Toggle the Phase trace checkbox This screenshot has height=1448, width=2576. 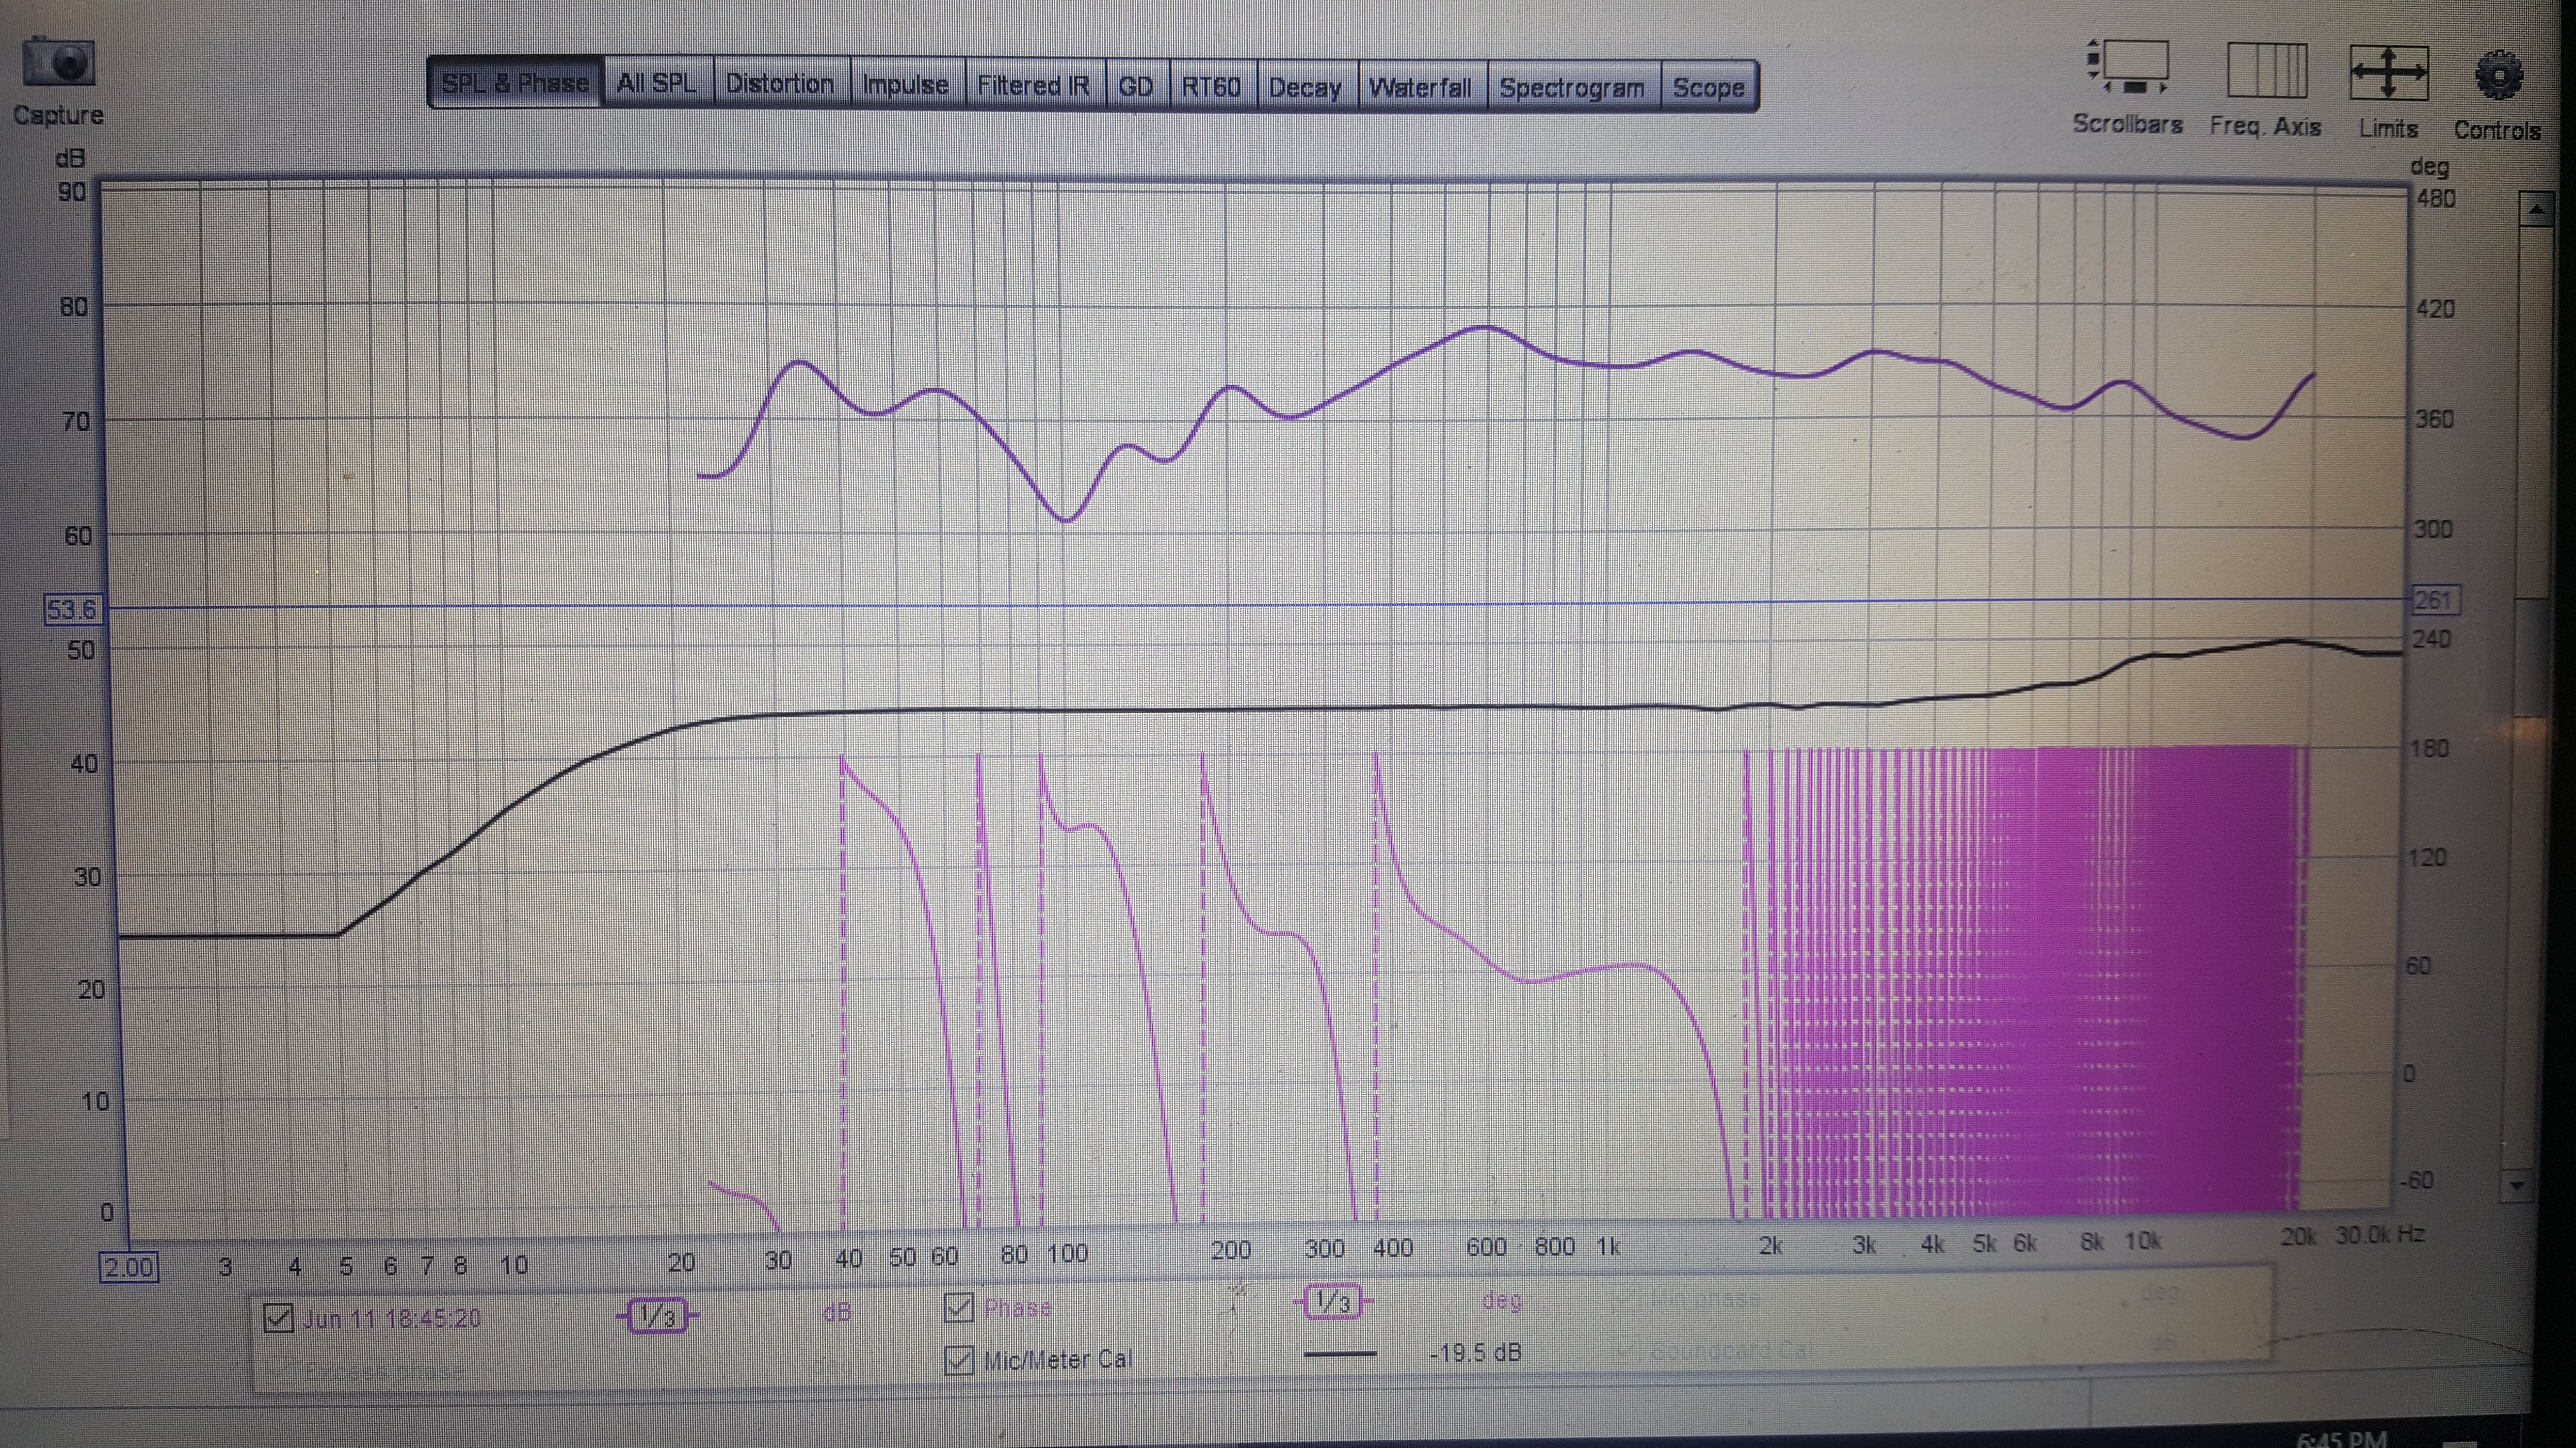(959, 1307)
